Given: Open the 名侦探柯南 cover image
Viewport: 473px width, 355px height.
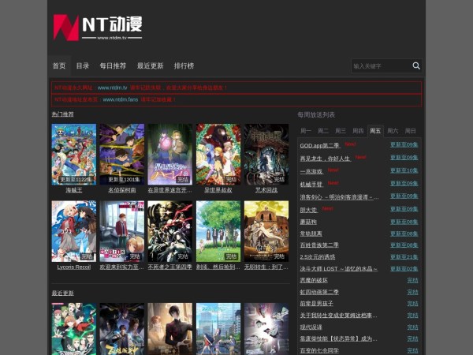Looking at the screenshot, I should 121,154.
